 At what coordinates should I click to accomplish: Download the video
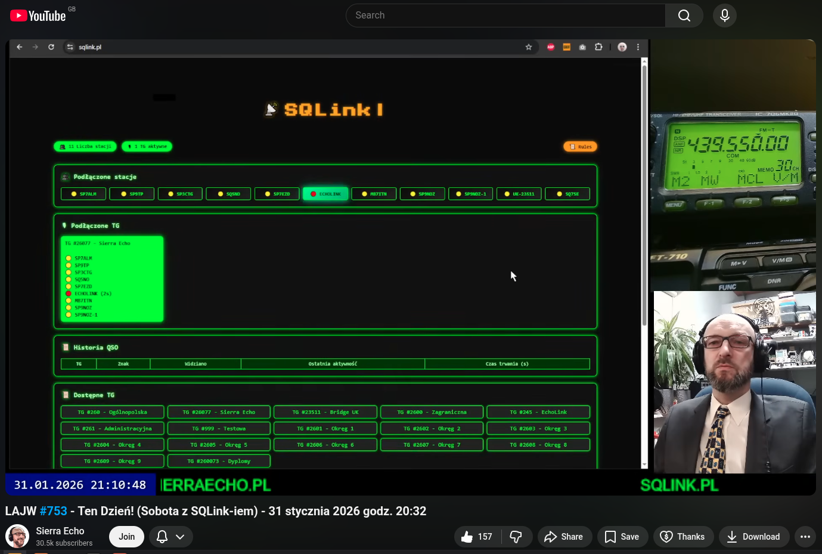753,537
